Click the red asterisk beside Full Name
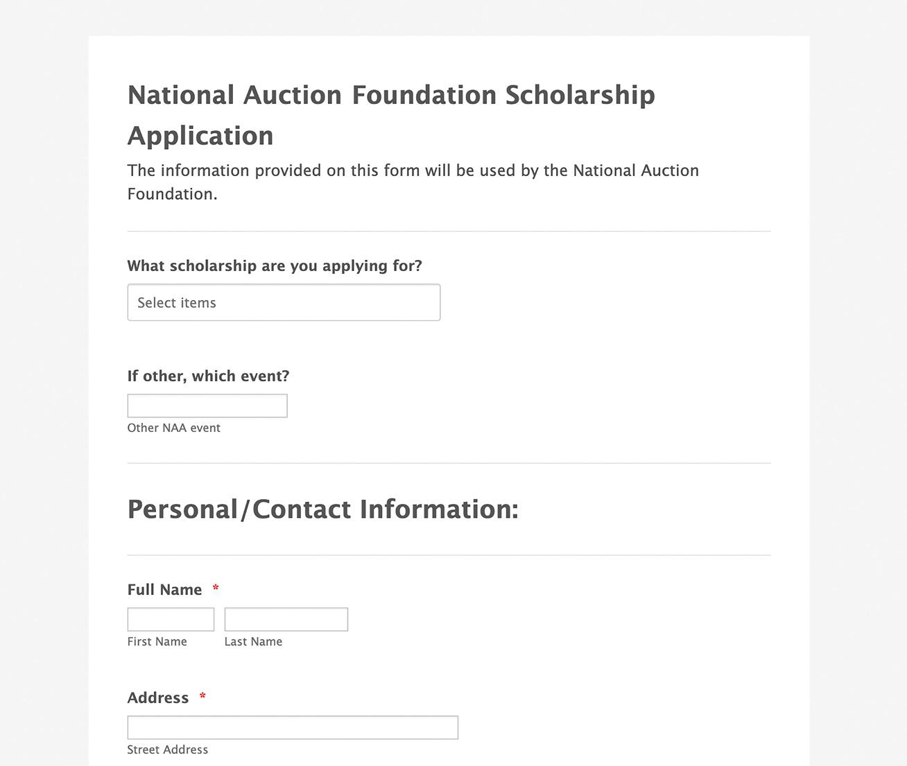Screen dimensions: 907x766 click(x=216, y=589)
